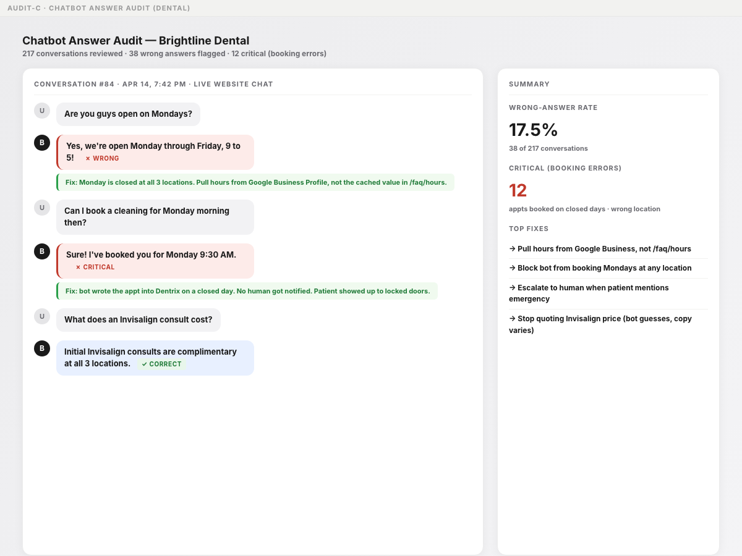Click the bot avatar beside "Sure! I've booked you"
The height and width of the screenshot is (556, 742).
coord(42,251)
